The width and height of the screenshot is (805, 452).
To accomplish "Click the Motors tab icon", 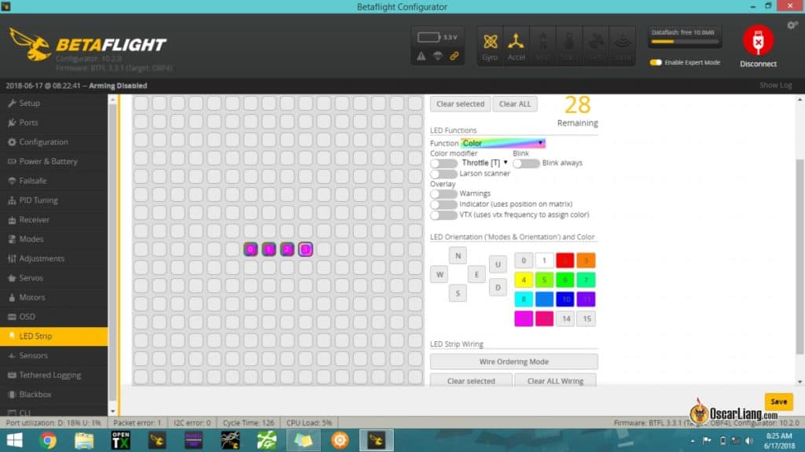I will point(12,297).
